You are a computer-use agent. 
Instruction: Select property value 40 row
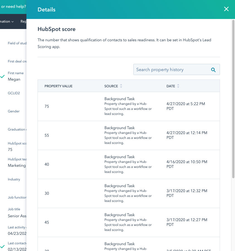pyautogui.click(x=129, y=164)
